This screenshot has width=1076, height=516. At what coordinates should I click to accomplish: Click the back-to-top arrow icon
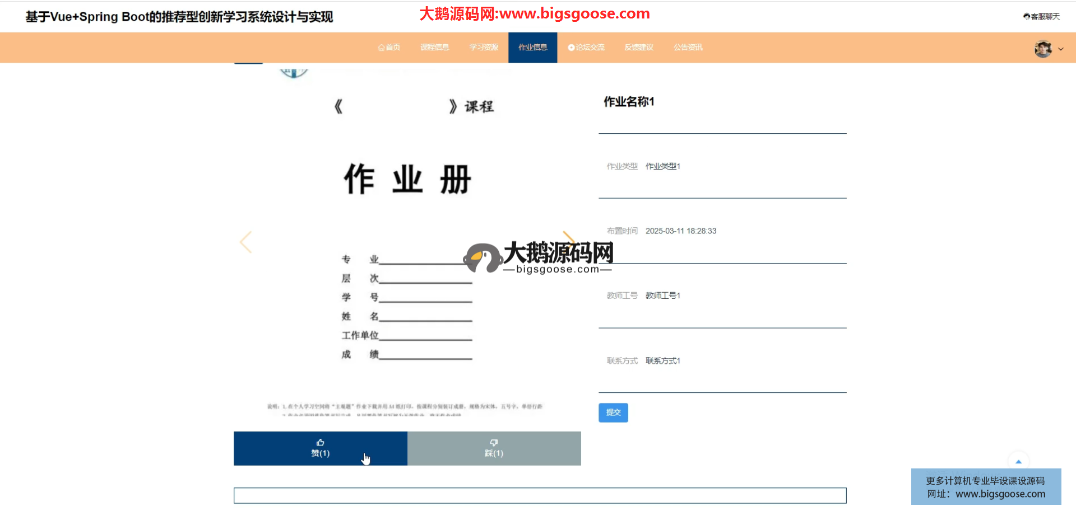tap(1018, 462)
